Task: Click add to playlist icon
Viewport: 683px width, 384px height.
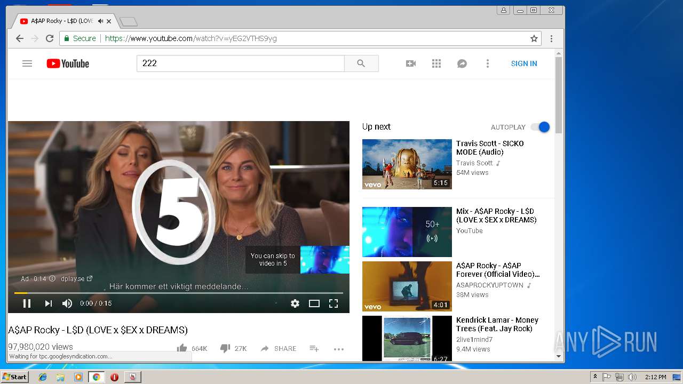Action: [314, 348]
